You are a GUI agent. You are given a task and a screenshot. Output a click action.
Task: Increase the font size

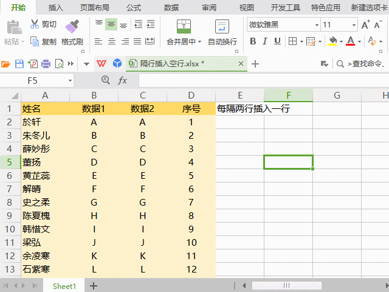click(365, 24)
